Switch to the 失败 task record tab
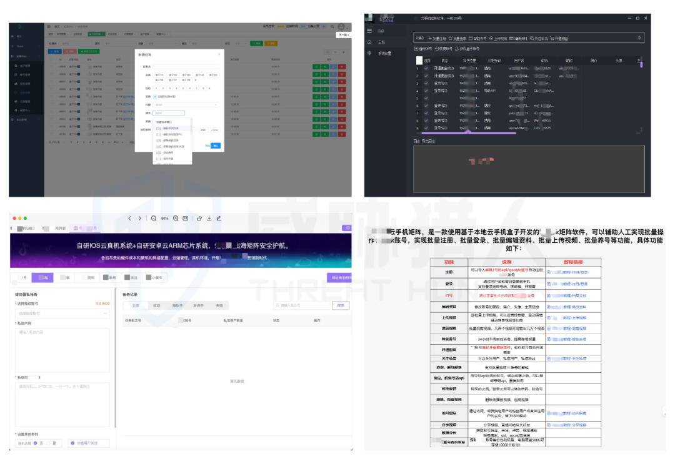This screenshot has width=675, height=464. [219, 306]
